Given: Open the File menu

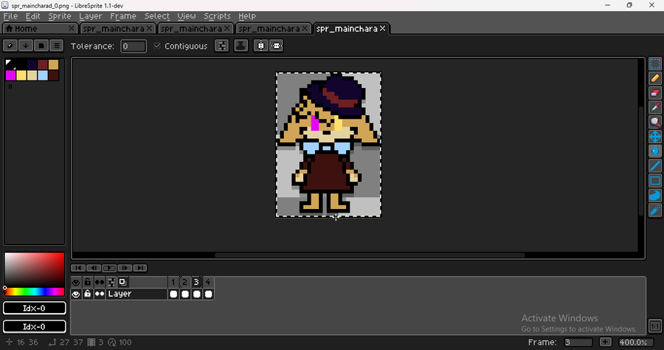Looking at the screenshot, I should click(10, 16).
